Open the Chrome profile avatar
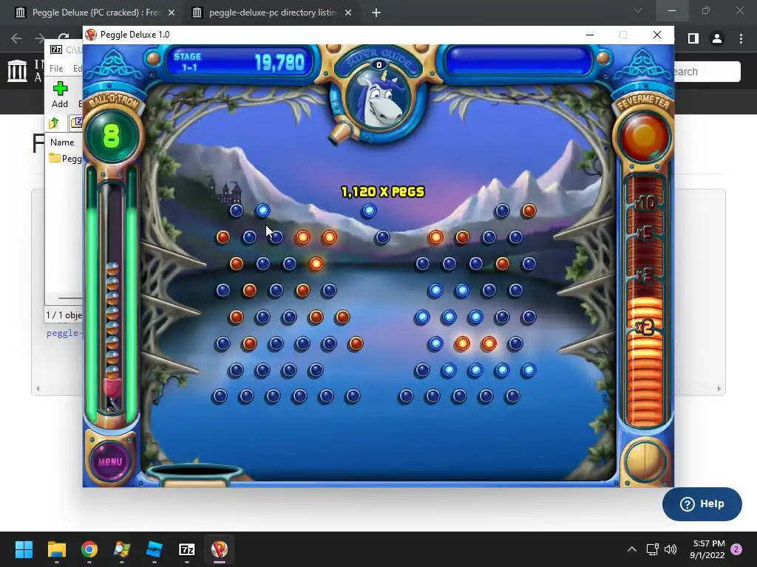757x567 pixels. point(717,38)
